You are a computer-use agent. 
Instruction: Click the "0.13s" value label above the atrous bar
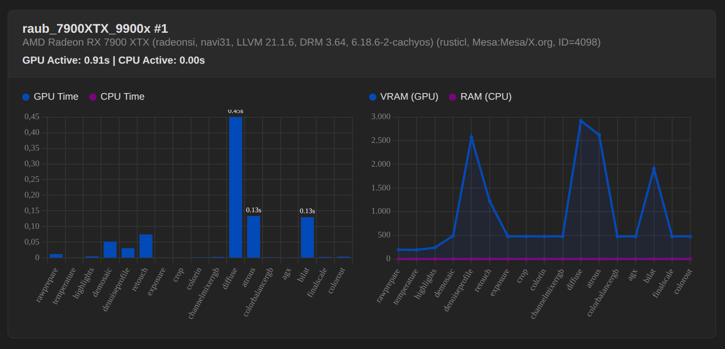pyautogui.click(x=254, y=210)
